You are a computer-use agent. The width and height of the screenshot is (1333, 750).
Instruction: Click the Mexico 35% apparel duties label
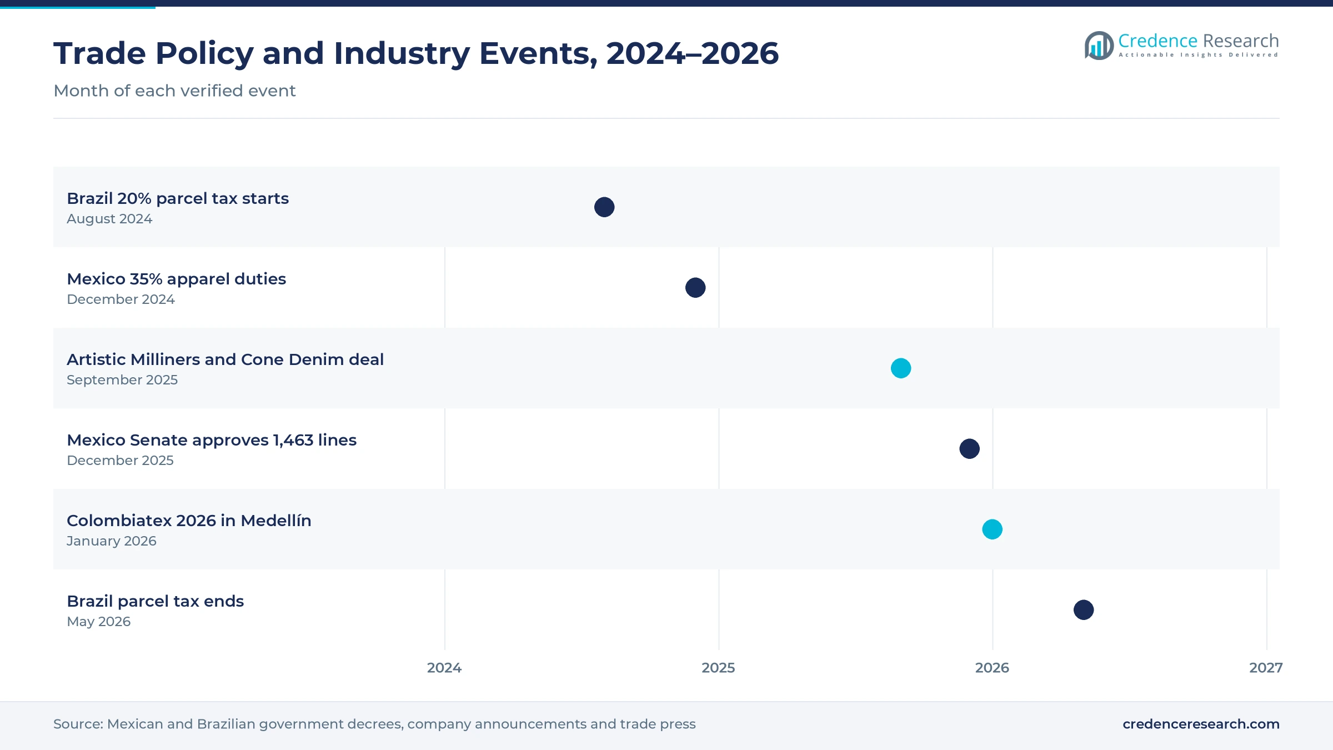pos(177,279)
